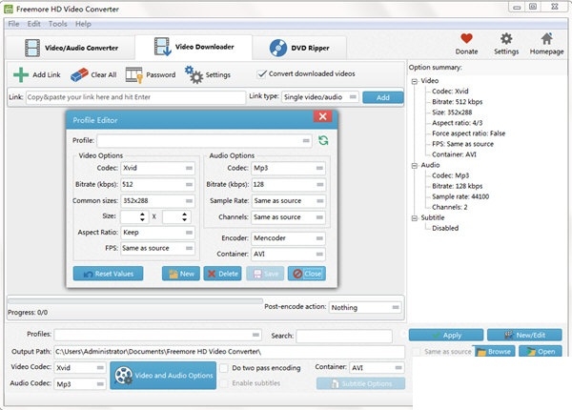Switch to Video/Audio Converter tab
Image resolution: width=572 pixels, height=410 pixels.
tap(71, 48)
